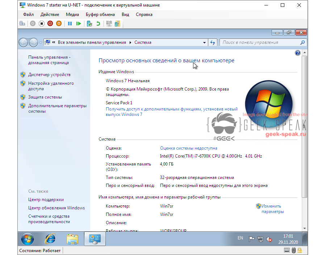Open 'Диспетчер устройств'

49,75
